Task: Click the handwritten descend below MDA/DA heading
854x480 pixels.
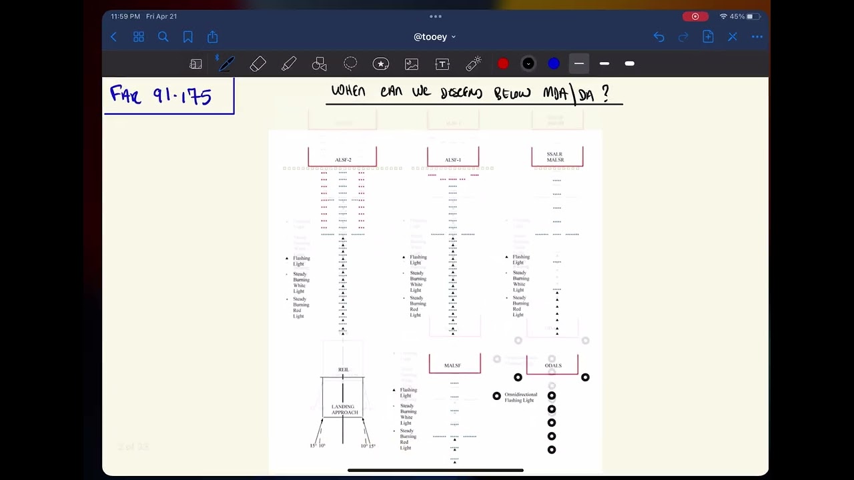Action: click(x=470, y=93)
